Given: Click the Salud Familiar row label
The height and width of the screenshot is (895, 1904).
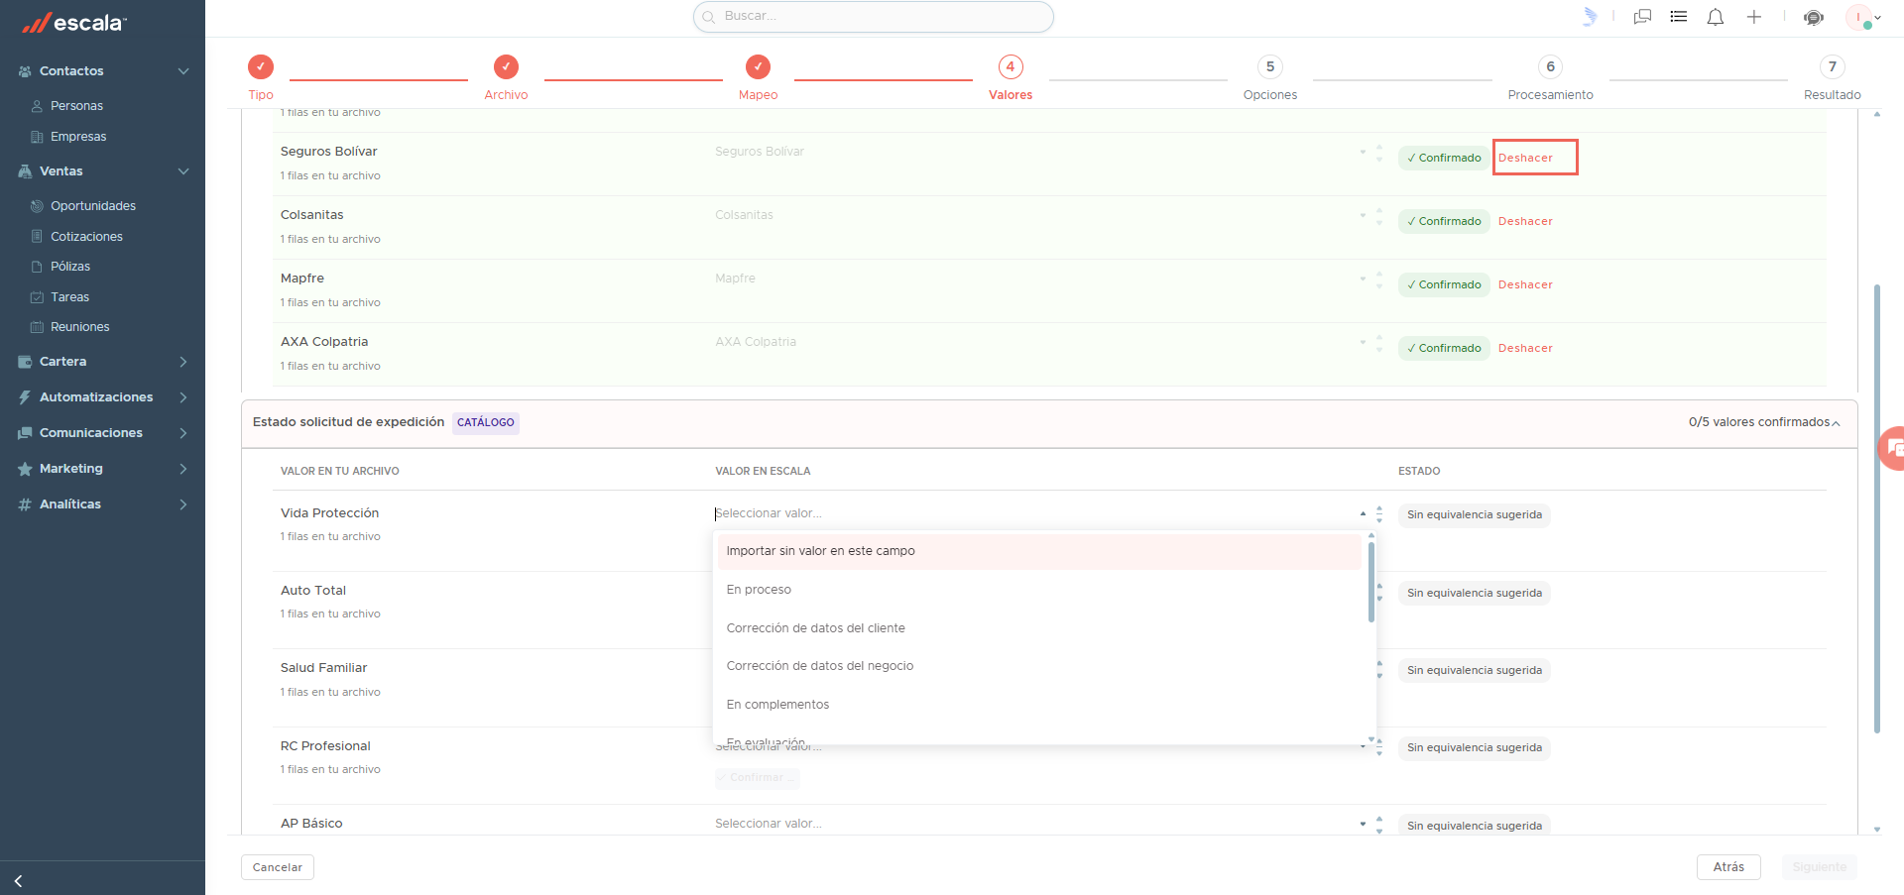Looking at the screenshot, I should click(x=323, y=668).
